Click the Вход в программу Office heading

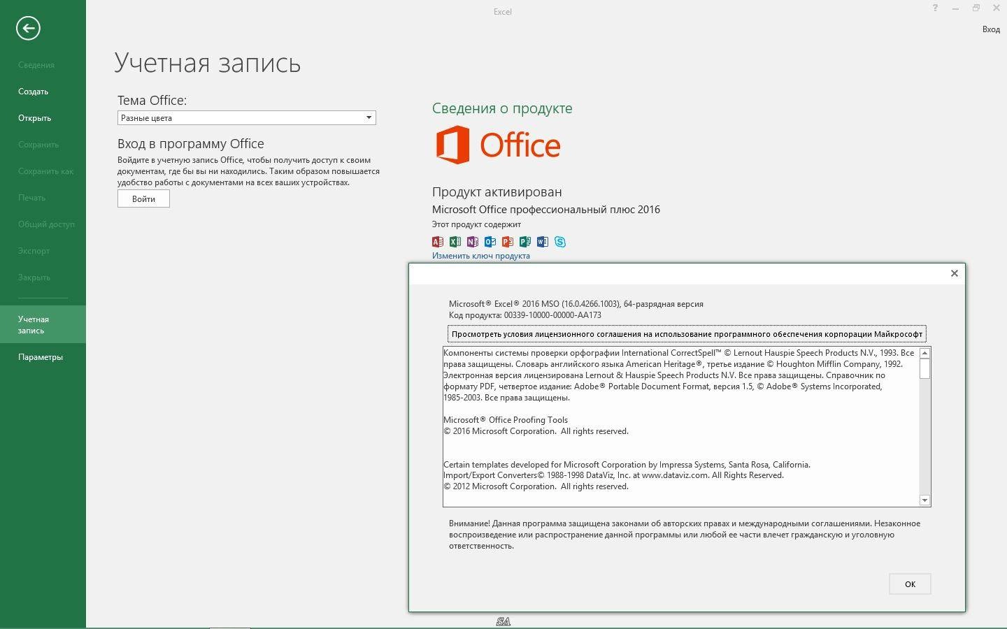tap(191, 143)
